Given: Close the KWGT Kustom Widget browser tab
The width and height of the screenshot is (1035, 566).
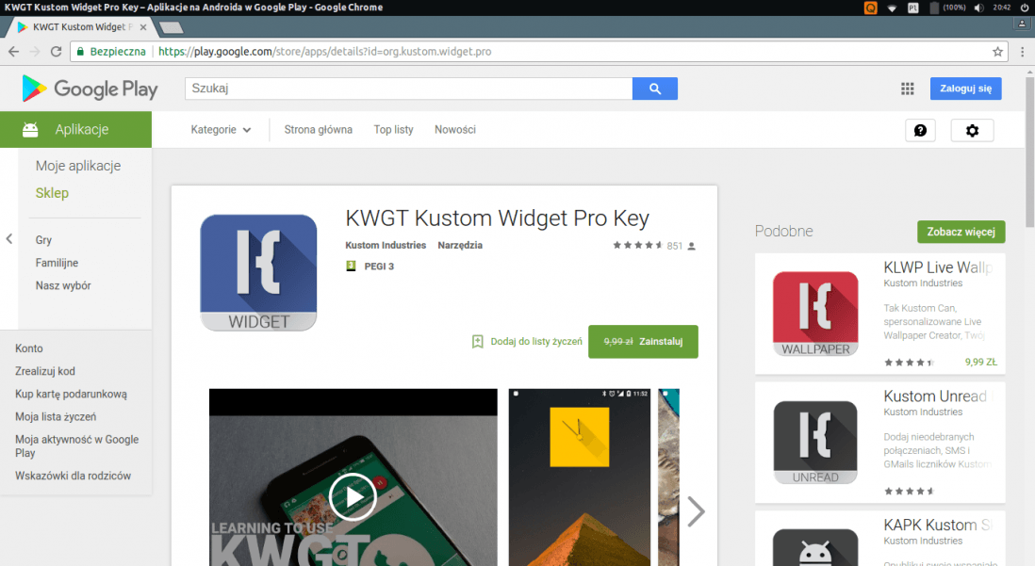Looking at the screenshot, I should coord(143,27).
